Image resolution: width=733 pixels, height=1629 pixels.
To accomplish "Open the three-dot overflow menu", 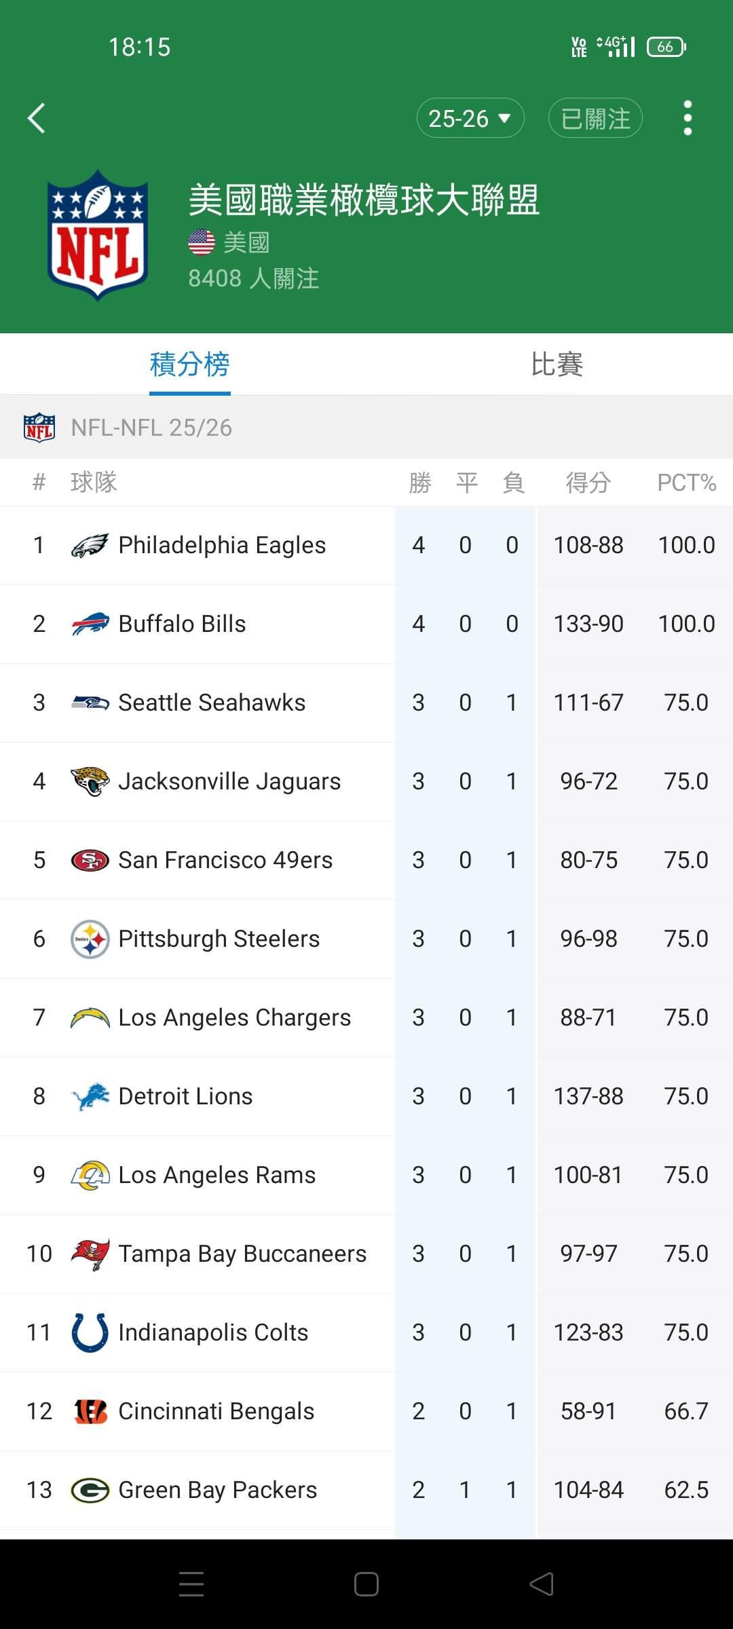I will 688,118.
